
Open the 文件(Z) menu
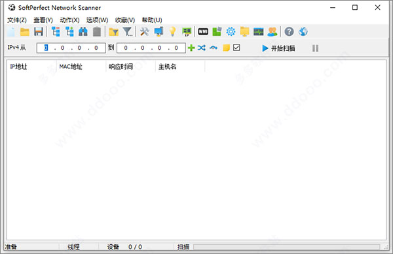pos(17,20)
